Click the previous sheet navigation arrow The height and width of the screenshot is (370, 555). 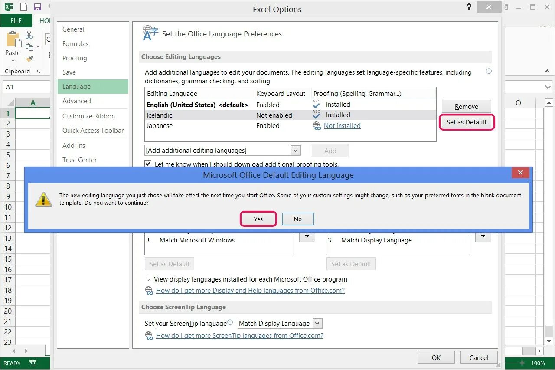[x=14, y=350]
